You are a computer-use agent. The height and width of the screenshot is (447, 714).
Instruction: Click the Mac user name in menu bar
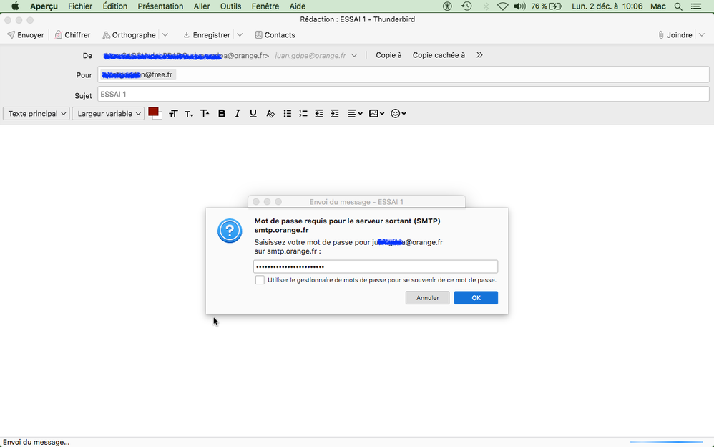(658, 6)
